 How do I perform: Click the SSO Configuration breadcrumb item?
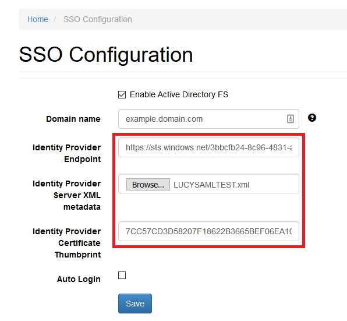point(98,19)
